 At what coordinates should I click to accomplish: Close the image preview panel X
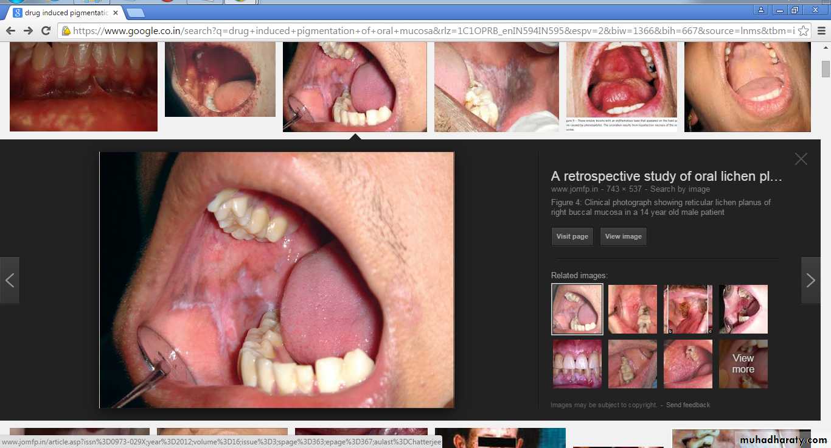(x=801, y=159)
